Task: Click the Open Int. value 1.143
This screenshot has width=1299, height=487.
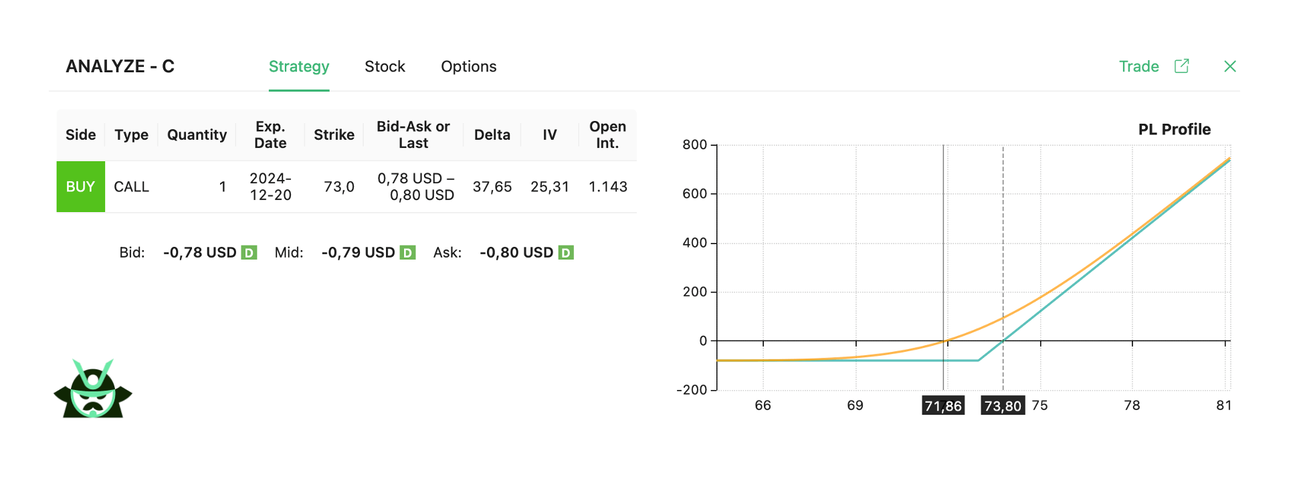Action: click(x=607, y=187)
